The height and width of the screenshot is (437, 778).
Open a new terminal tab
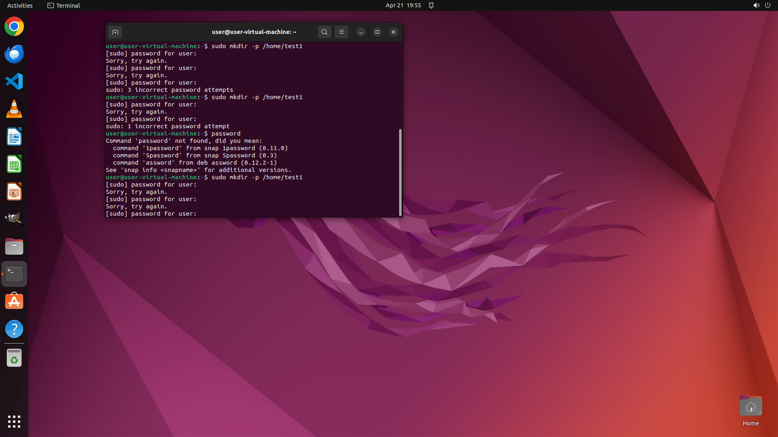[x=115, y=32]
